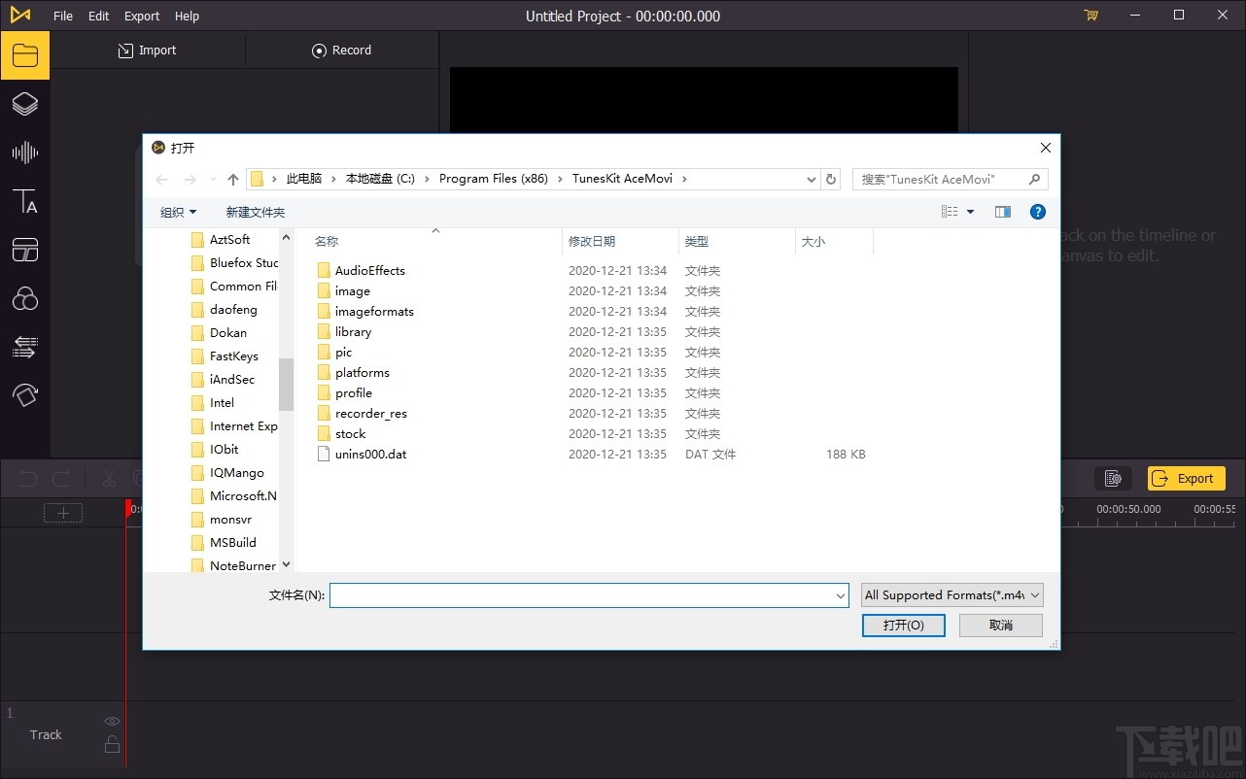
Task: Open the Animation panel in the sidebar
Action: [x=25, y=395]
